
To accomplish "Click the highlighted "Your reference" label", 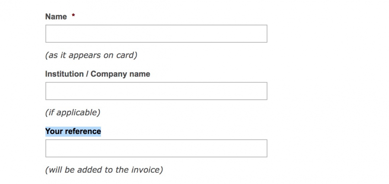I will 73,131.
